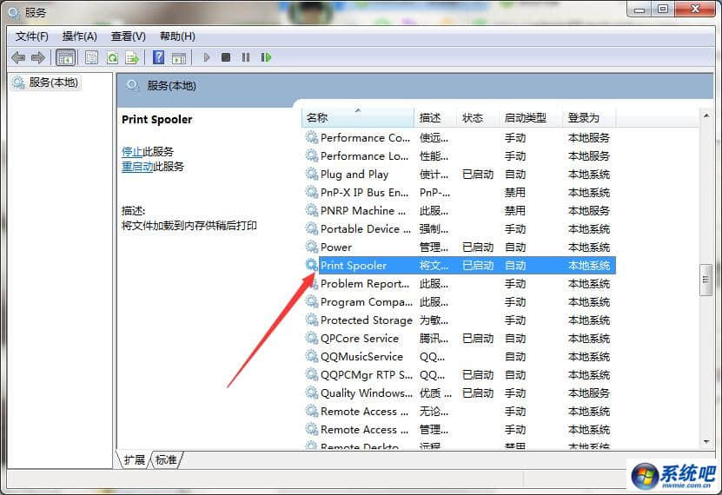The width and height of the screenshot is (722, 495).
Task: Click the scrollbar up arrow
Action: click(705, 115)
